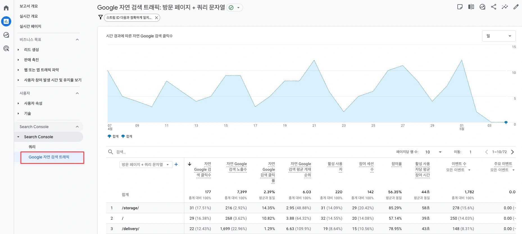This screenshot has width=522, height=234.
Task: Open the 스트림 ID filter chip
Action: point(129,18)
